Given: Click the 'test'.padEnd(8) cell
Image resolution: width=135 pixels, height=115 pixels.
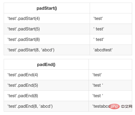Looking at the screenshot, I should (46, 96).
